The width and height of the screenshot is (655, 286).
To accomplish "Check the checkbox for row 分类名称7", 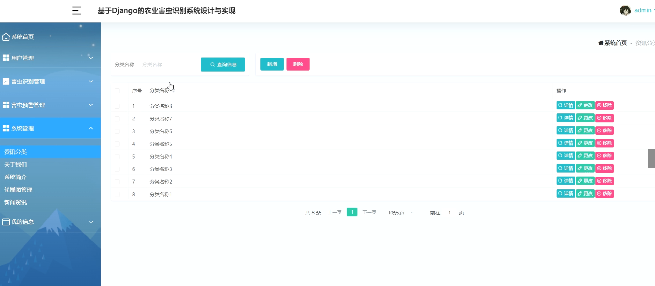I will tap(117, 119).
